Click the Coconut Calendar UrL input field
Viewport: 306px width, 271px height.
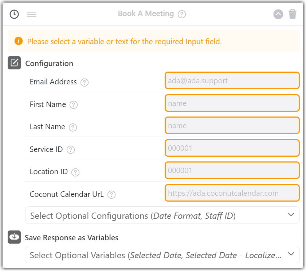232,193
